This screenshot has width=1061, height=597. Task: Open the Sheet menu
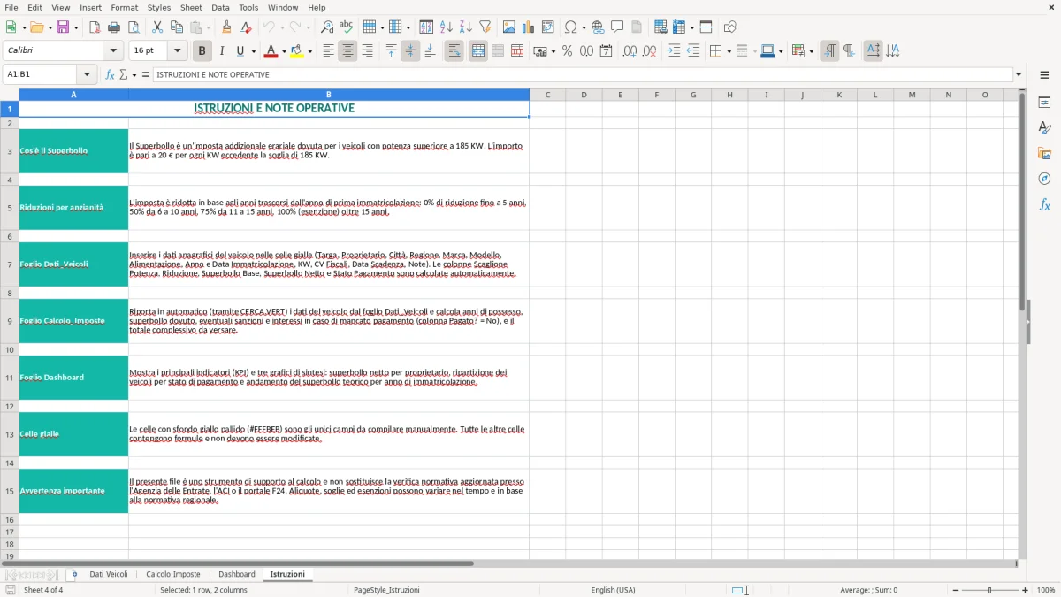coord(191,7)
